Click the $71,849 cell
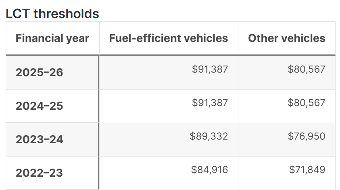 point(307,170)
